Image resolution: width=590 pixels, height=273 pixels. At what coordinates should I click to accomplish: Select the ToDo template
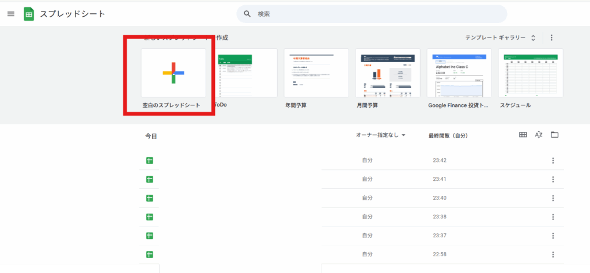[235, 73]
